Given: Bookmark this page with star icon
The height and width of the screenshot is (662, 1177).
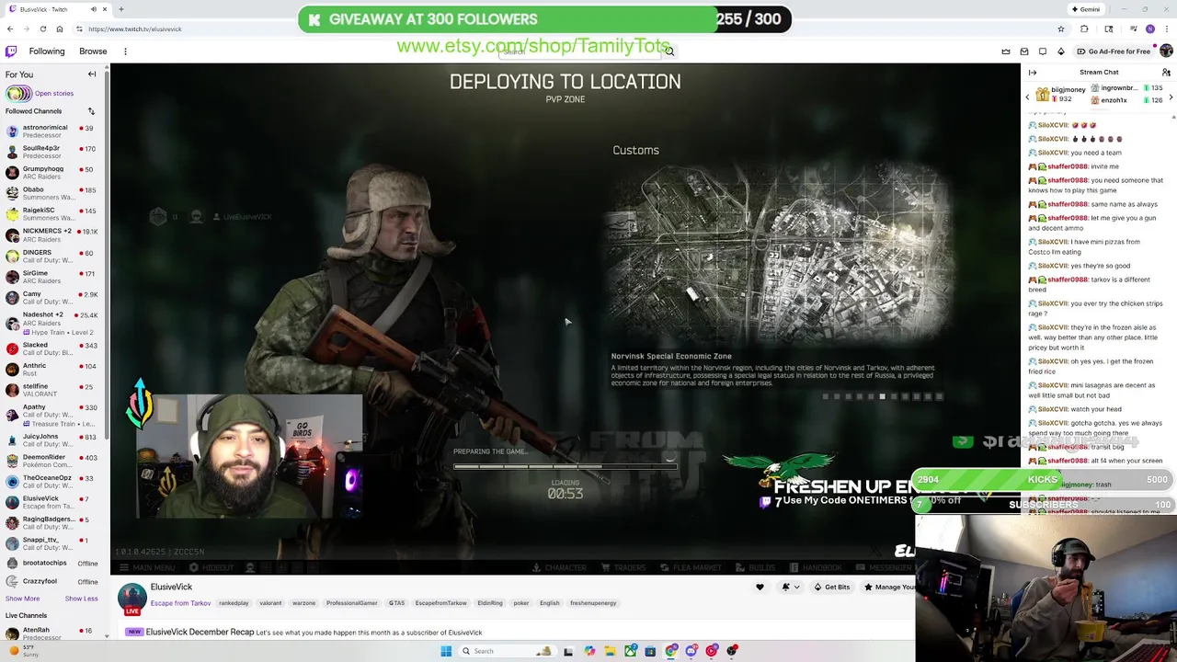Looking at the screenshot, I should (x=1061, y=29).
